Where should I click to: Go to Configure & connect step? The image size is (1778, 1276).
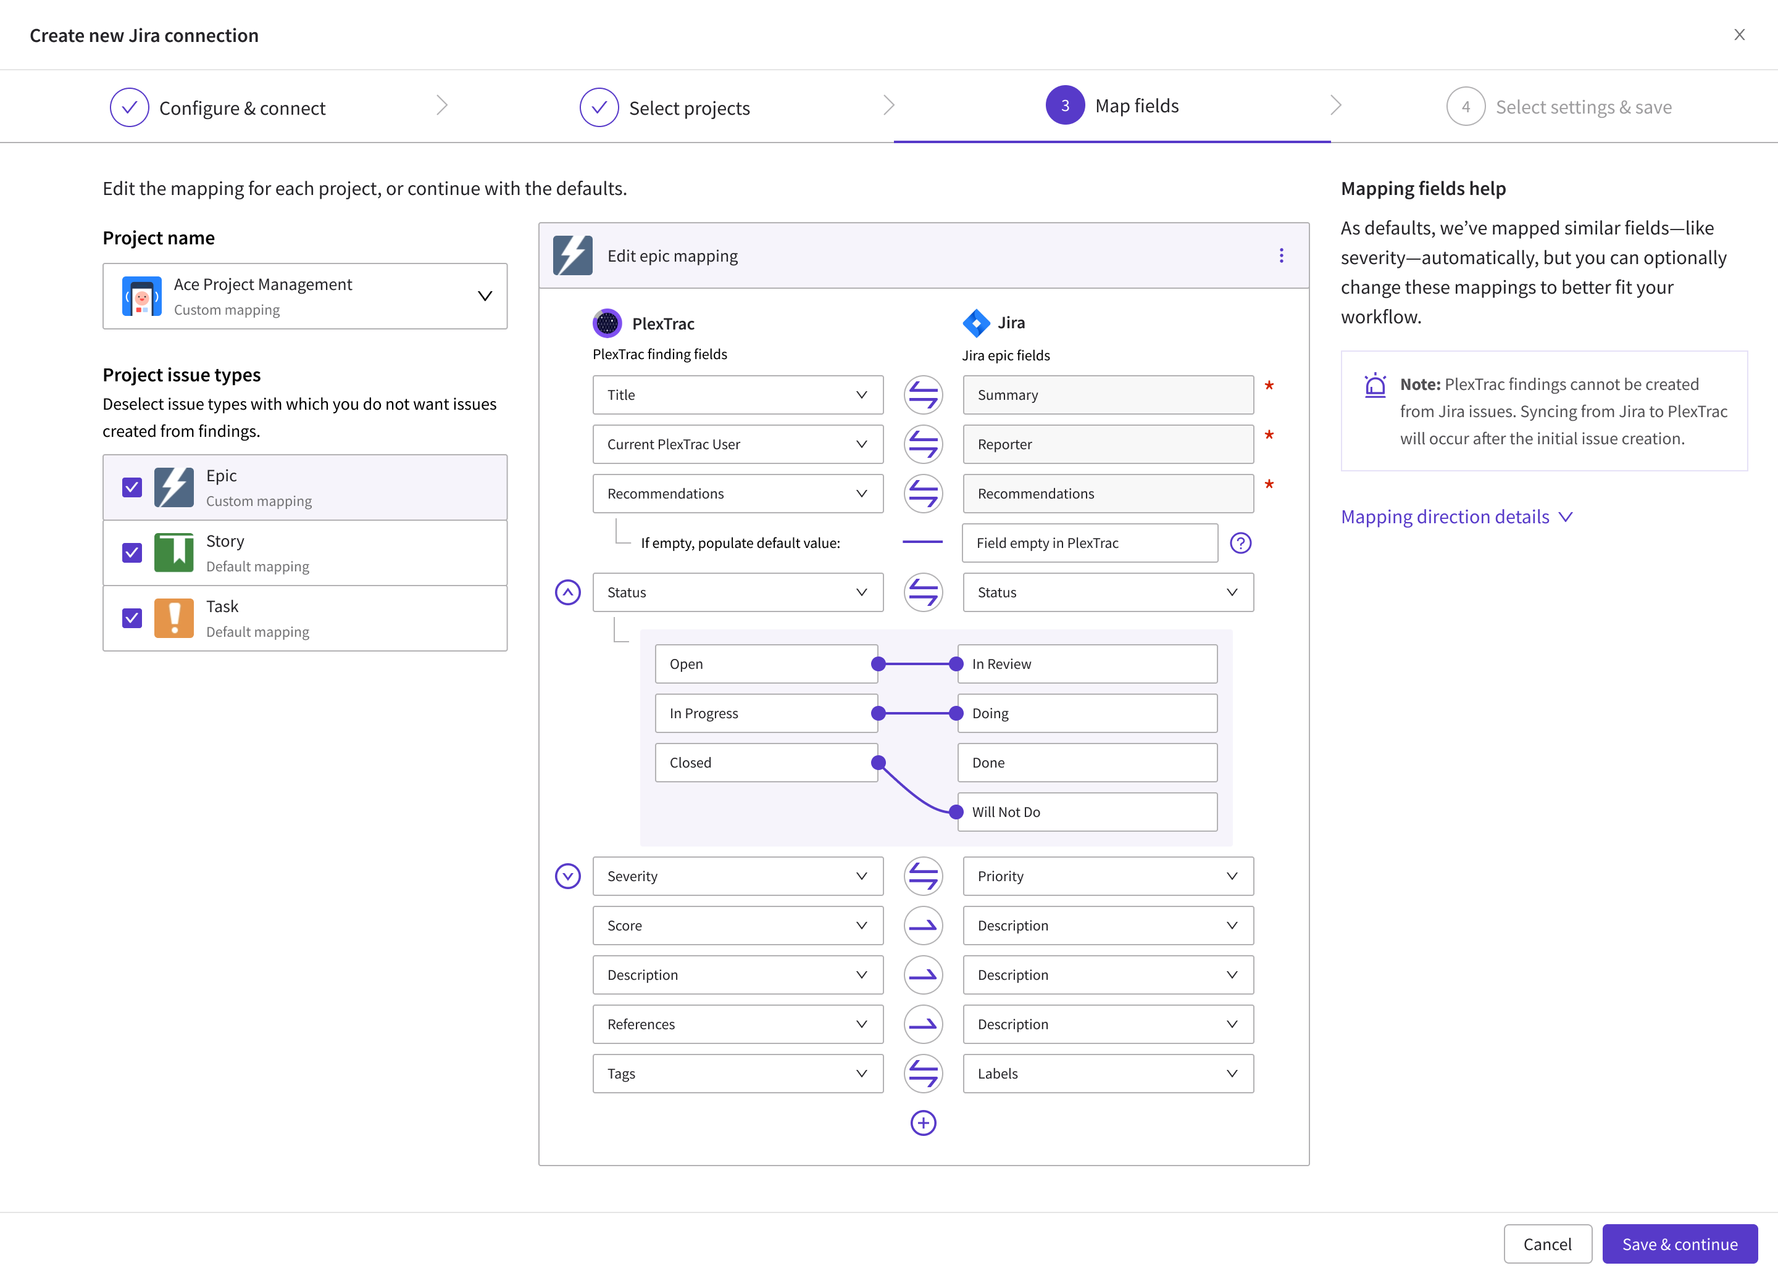click(x=218, y=107)
